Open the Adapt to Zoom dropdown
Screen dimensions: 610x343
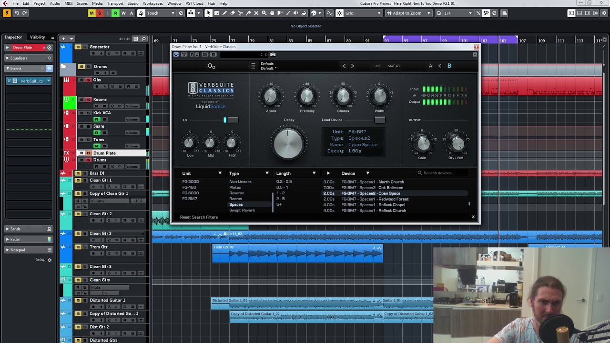point(409,13)
